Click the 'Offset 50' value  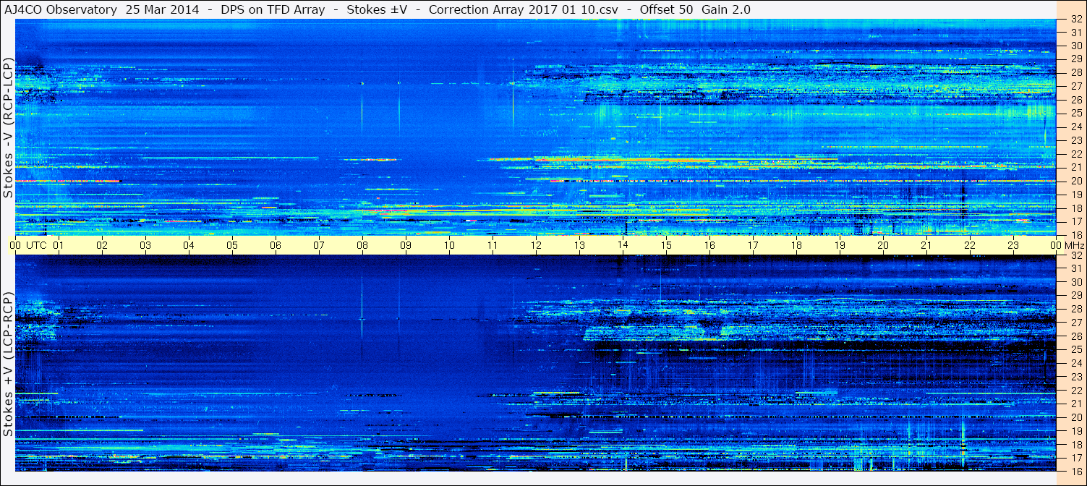tap(667, 10)
